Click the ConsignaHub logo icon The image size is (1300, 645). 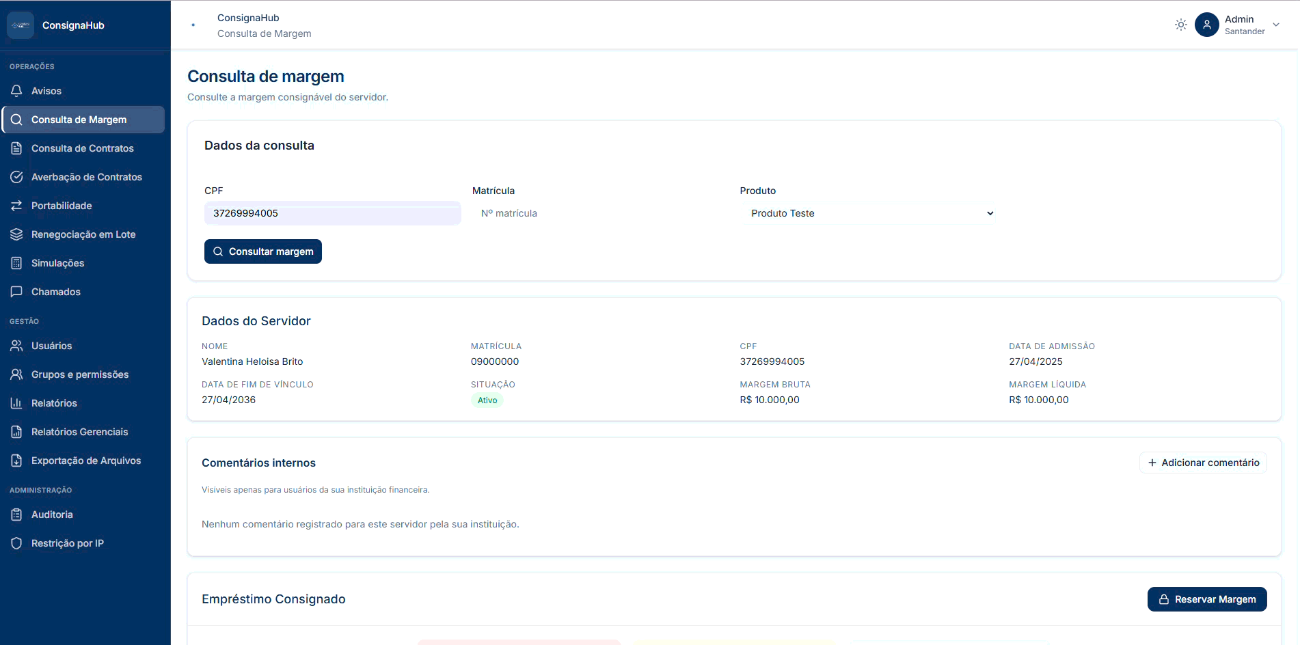point(21,25)
